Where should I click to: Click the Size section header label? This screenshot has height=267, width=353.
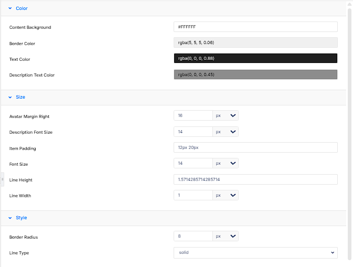(20, 97)
